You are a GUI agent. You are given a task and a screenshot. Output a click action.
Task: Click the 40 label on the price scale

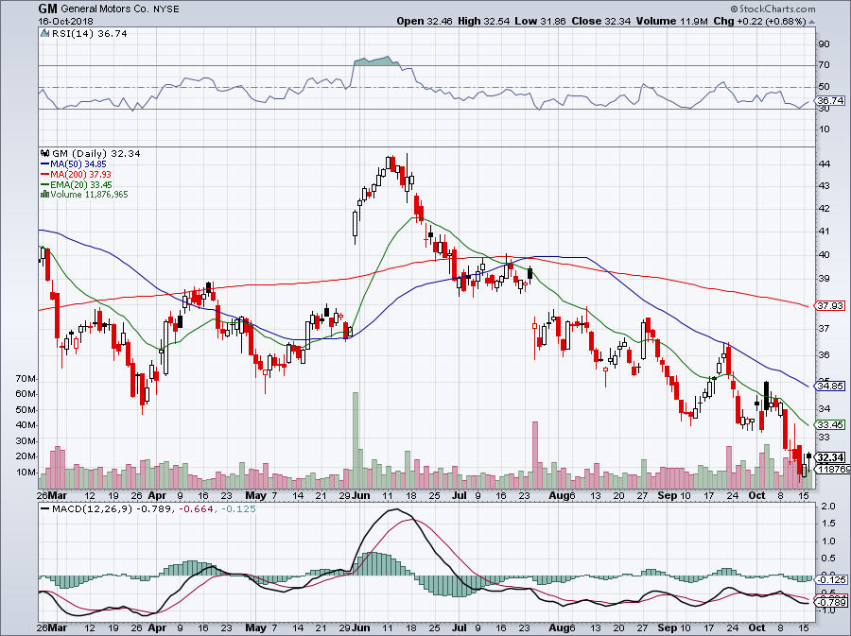tap(824, 255)
